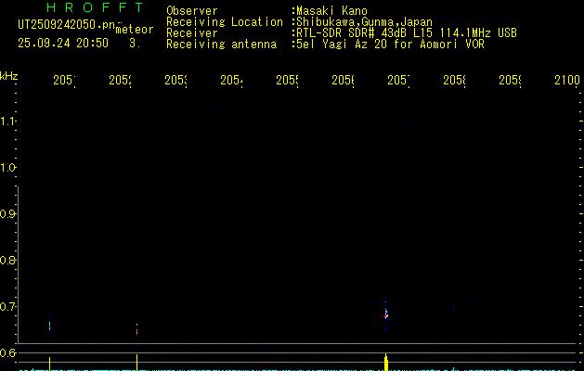Click the 2100 time axis label

click(x=567, y=80)
